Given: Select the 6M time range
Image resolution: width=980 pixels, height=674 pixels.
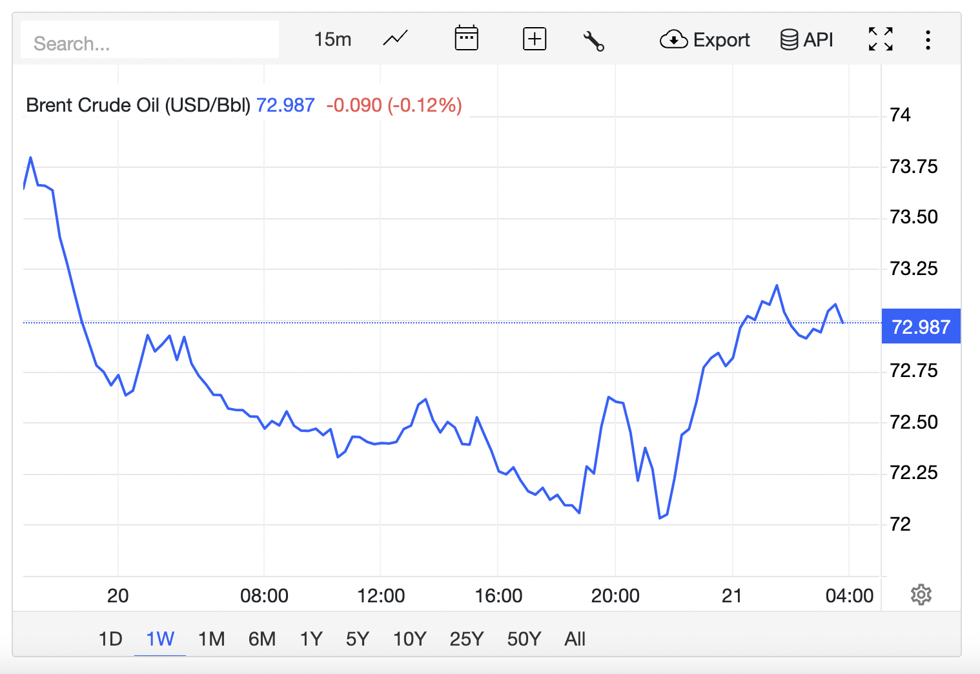Looking at the screenshot, I should coord(262,638).
